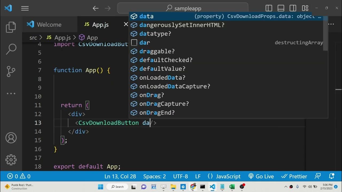The image size is (342, 192).
Task: Click the errors and warnings indicator
Action: coord(19,176)
